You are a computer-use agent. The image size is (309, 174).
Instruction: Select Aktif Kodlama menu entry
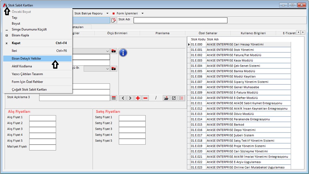coord(37,66)
